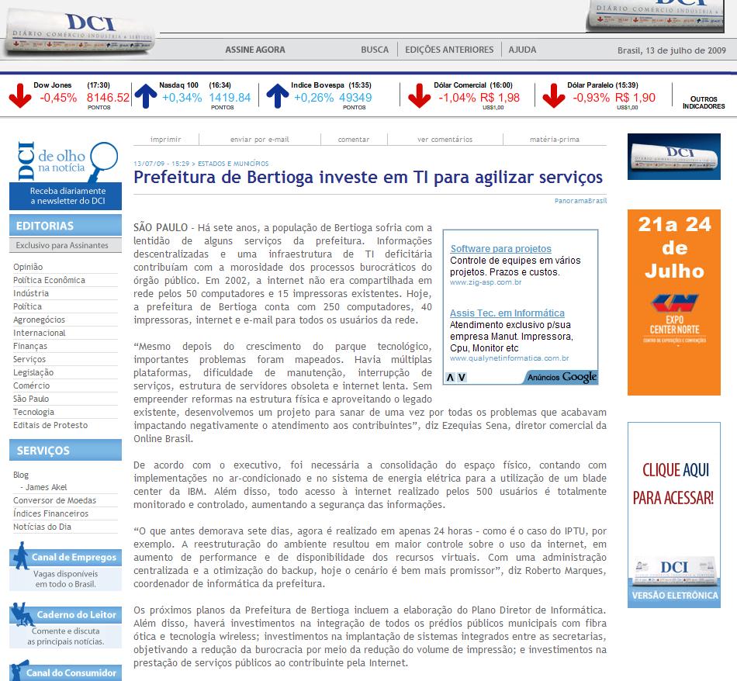Screen dimensions: 737x681
Task: Click Assine Agora link
Action: point(254,50)
